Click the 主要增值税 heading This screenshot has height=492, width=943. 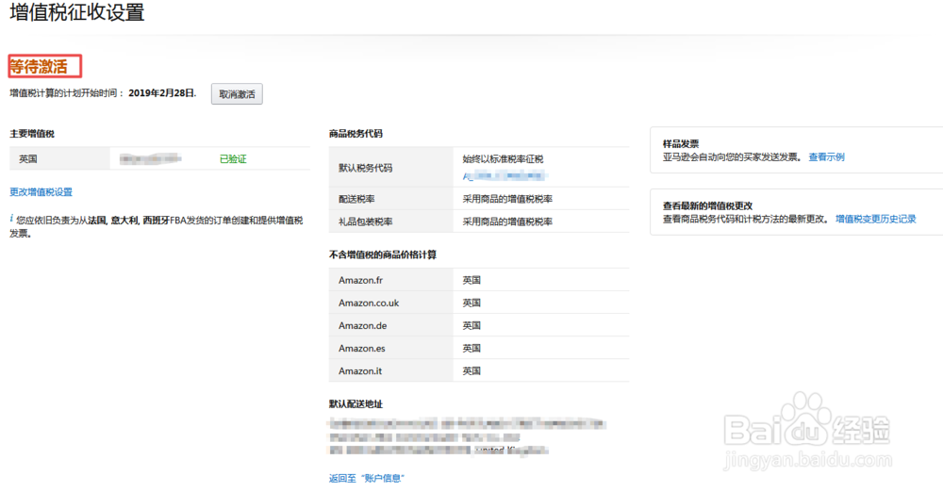pyautogui.click(x=32, y=134)
